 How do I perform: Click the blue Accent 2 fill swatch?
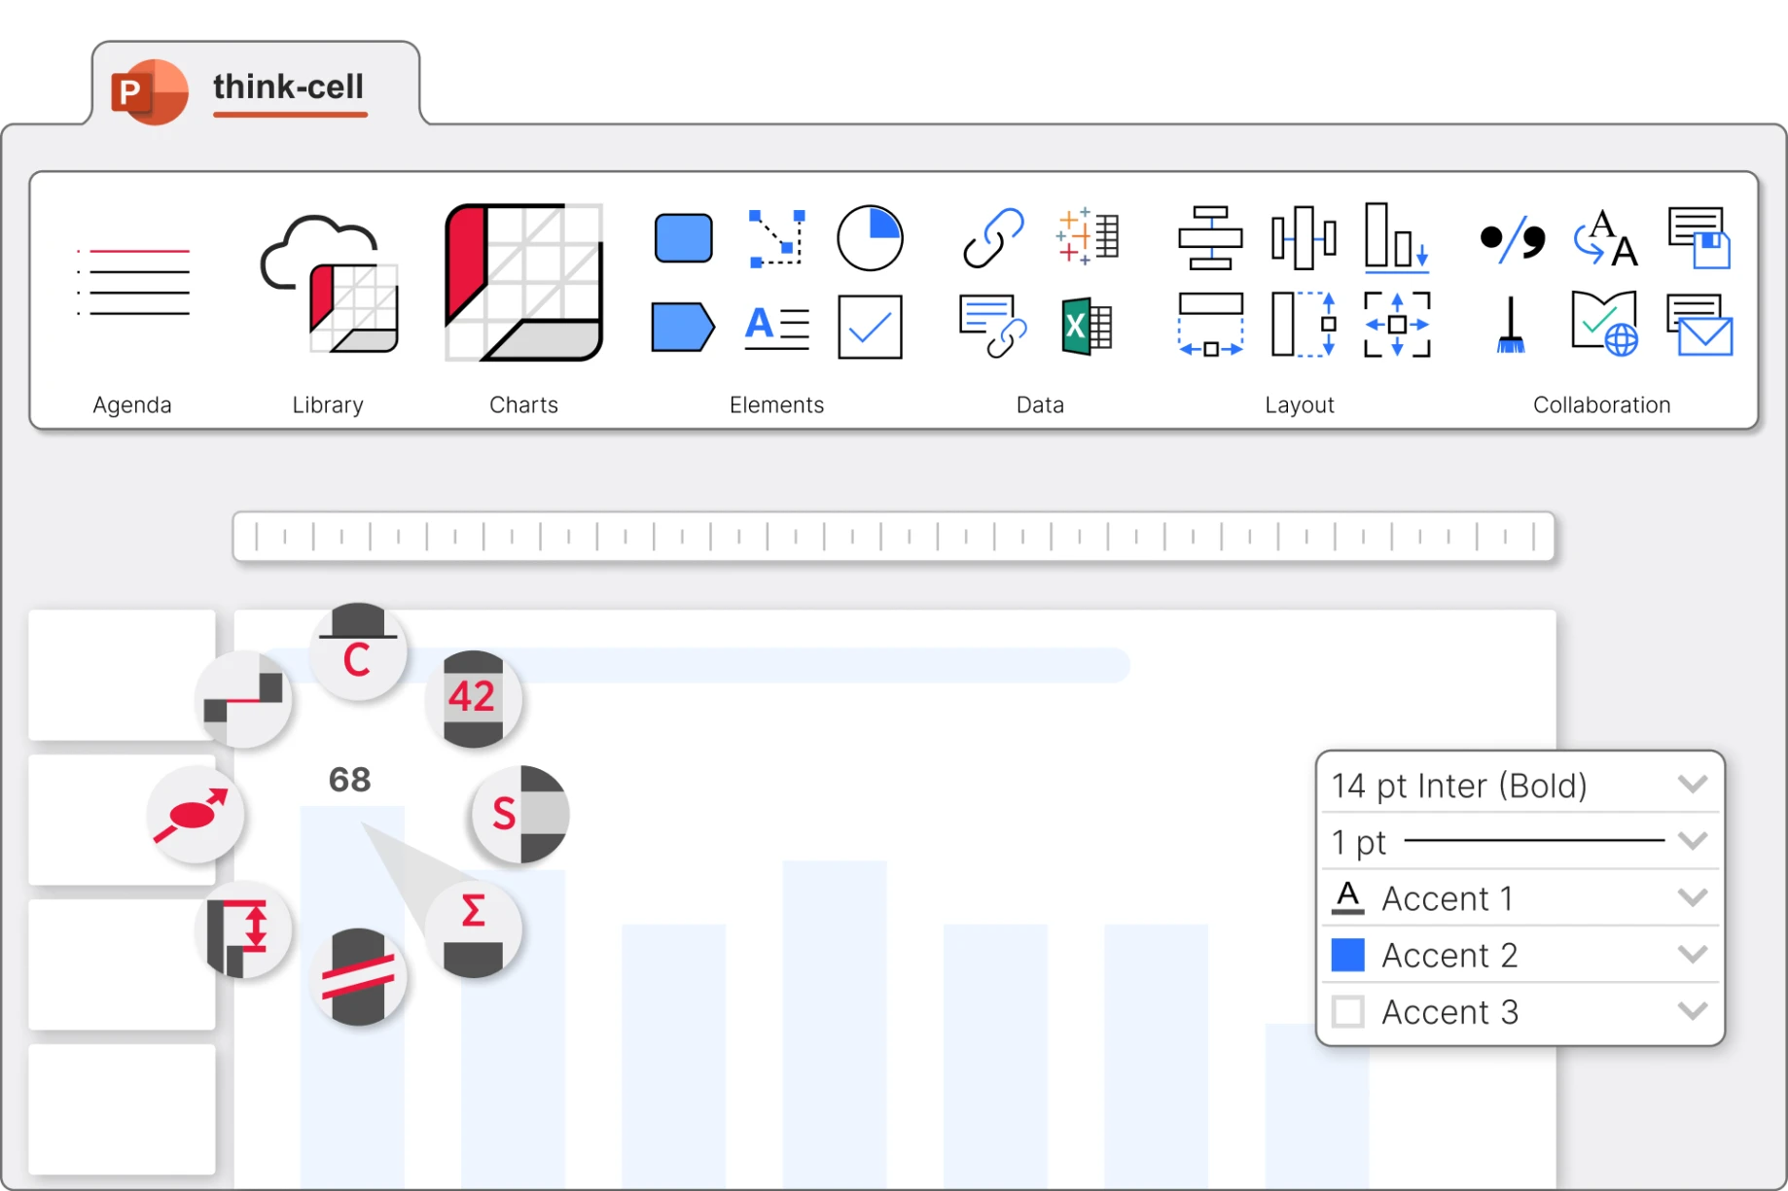1347,955
